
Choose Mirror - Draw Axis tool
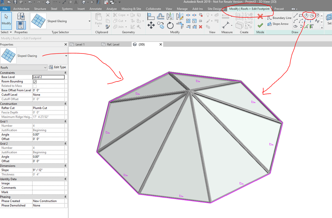[179, 17]
